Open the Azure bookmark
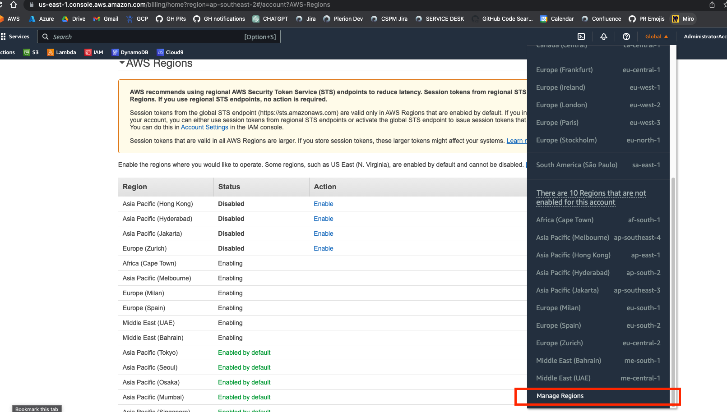 tap(41, 19)
